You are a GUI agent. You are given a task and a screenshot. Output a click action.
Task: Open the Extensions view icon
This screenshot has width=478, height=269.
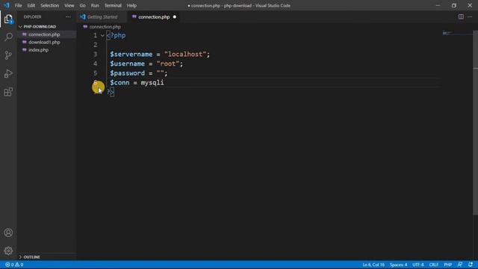[8, 92]
